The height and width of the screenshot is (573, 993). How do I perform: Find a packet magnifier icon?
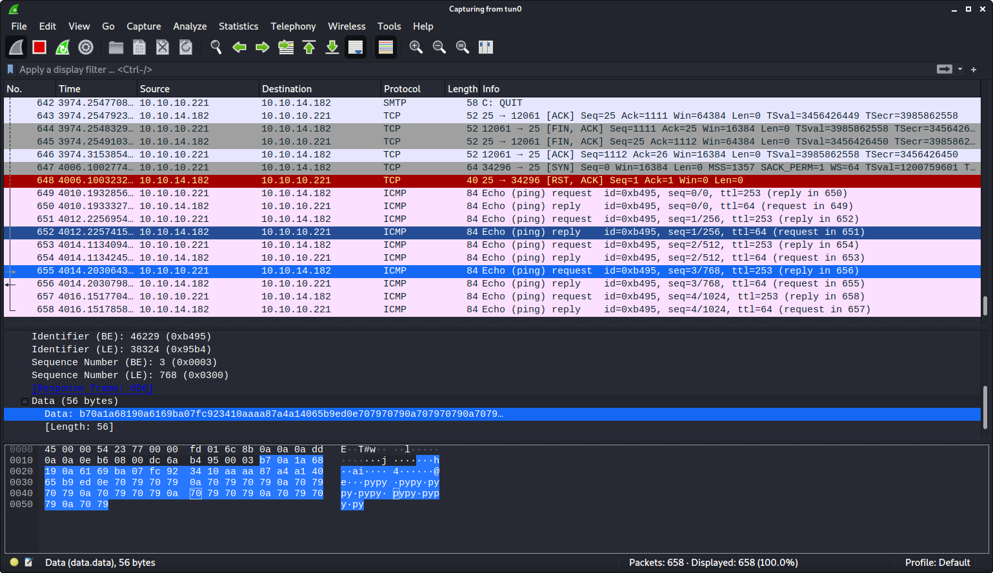pyautogui.click(x=216, y=47)
